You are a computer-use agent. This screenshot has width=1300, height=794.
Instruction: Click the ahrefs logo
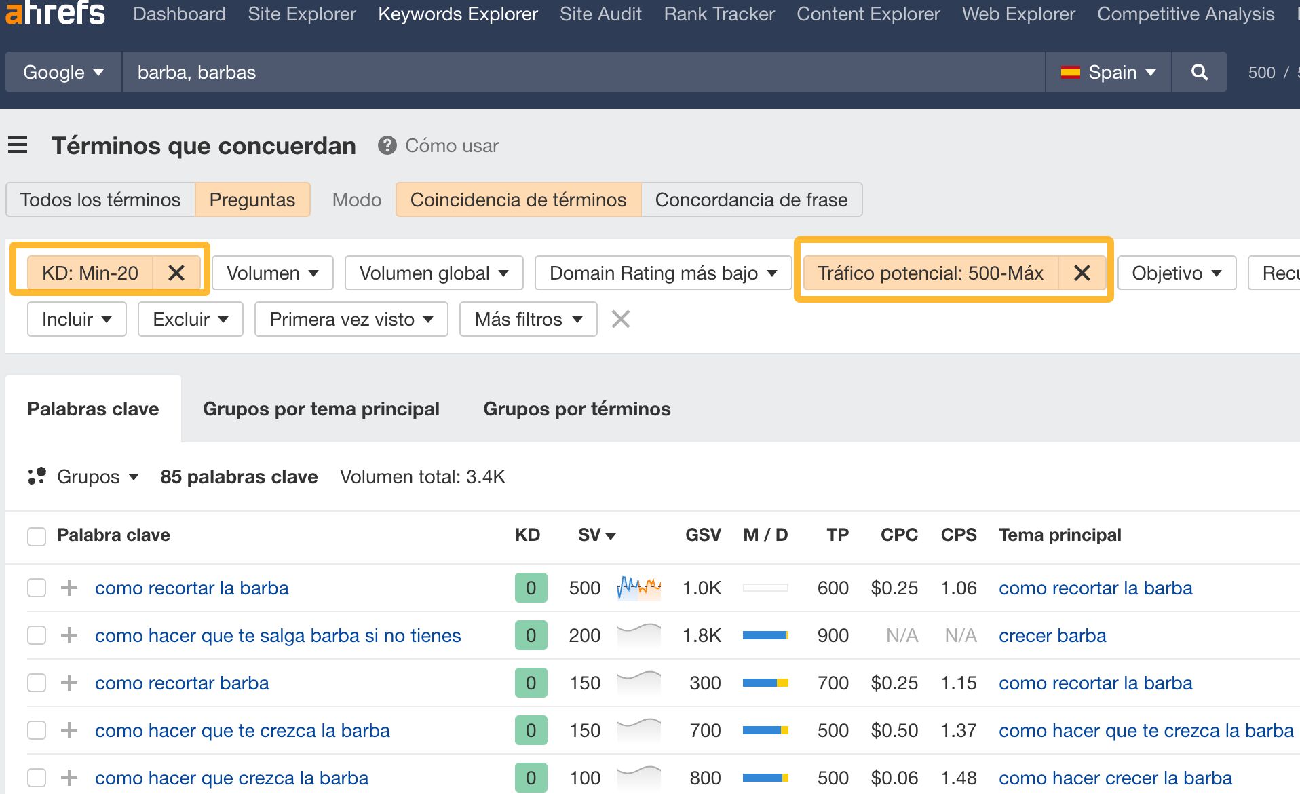(x=54, y=12)
